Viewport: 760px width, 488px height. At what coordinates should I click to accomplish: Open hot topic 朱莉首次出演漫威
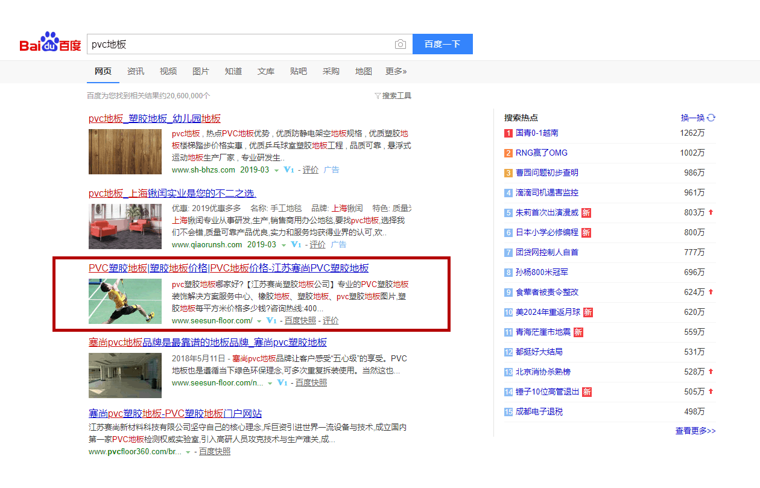tap(547, 212)
